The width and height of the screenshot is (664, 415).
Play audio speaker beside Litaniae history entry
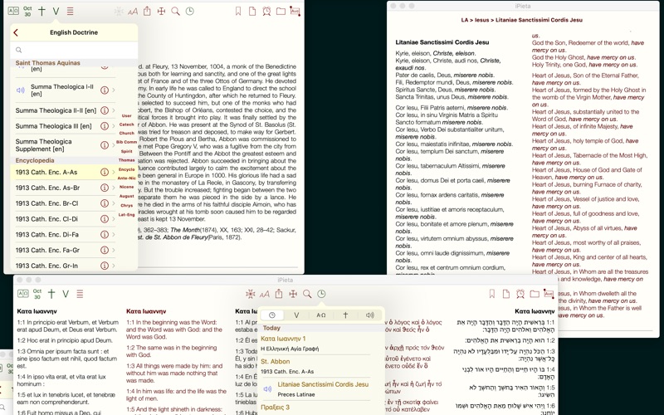pyautogui.click(x=267, y=388)
